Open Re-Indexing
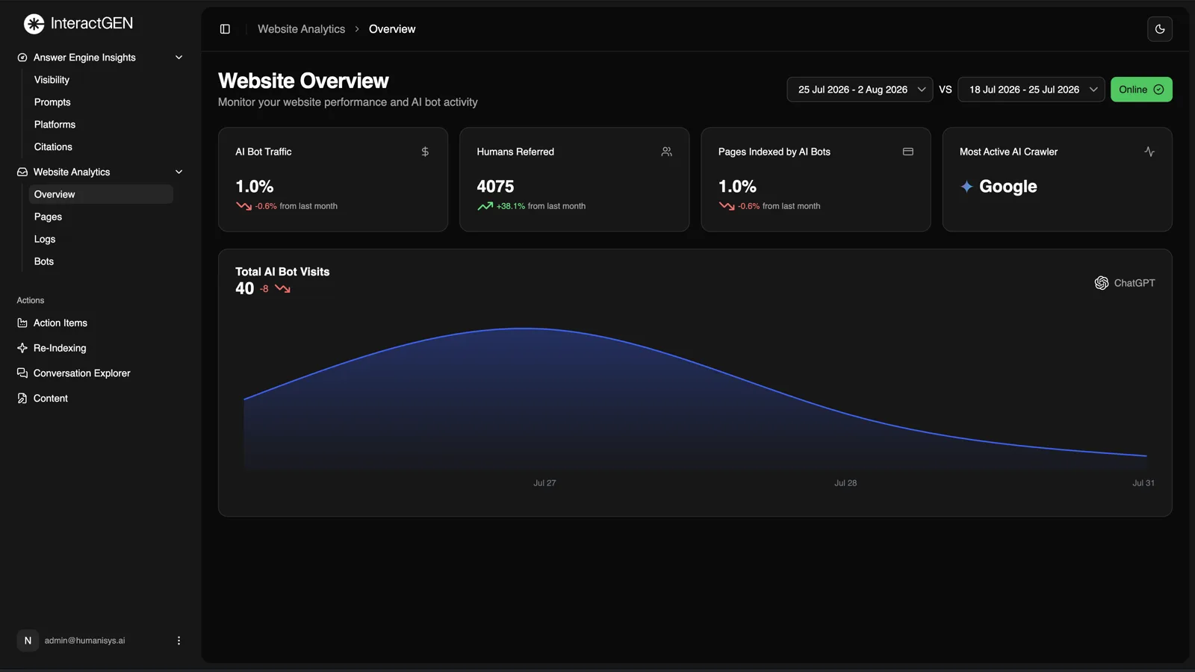Image resolution: width=1195 pixels, height=672 pixels. 60,348
